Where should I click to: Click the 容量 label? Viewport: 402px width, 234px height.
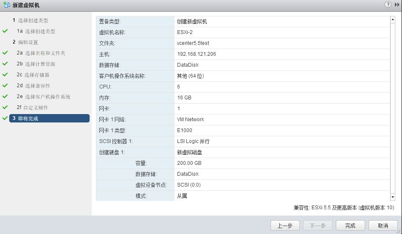pos(141,163)
